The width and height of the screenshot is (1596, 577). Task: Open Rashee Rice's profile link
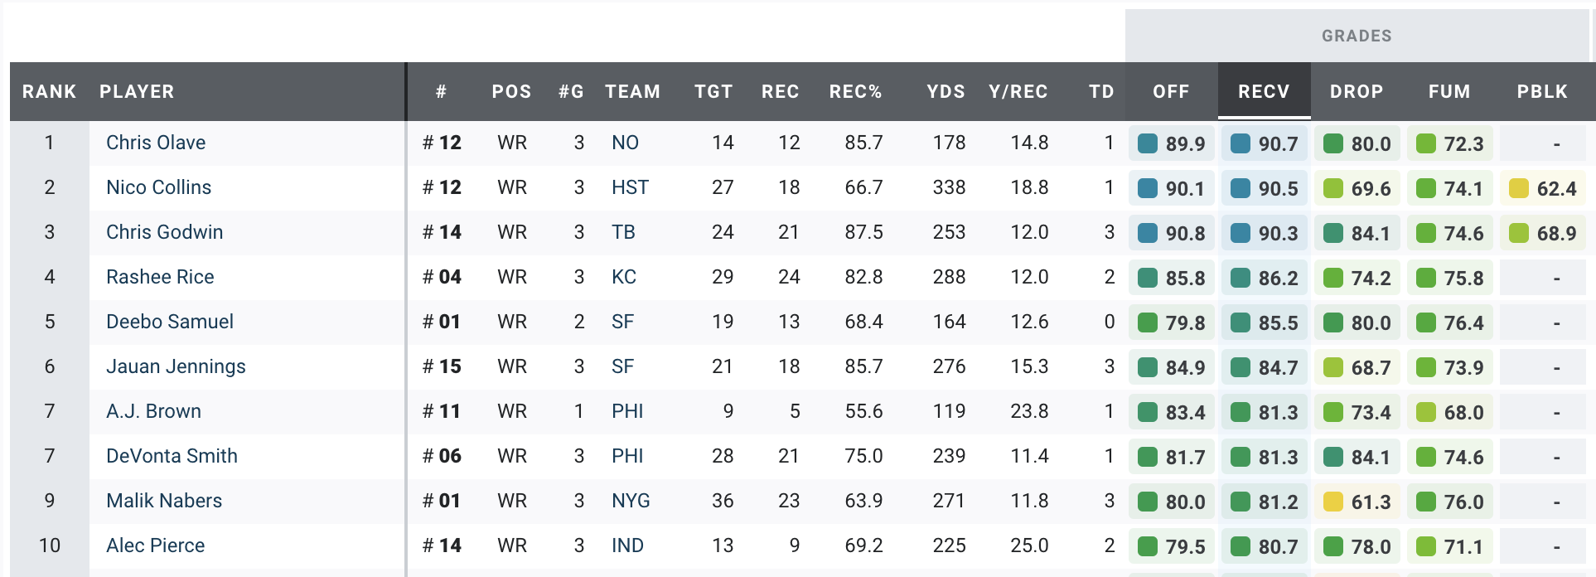[x=160, y=277]
